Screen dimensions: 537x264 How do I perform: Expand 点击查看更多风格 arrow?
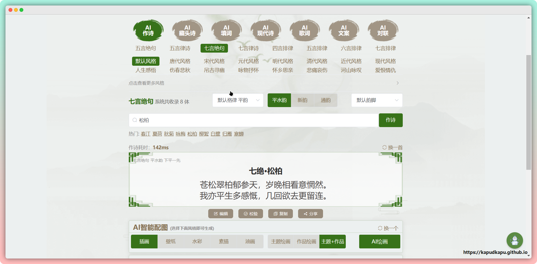tap(398, 83)
